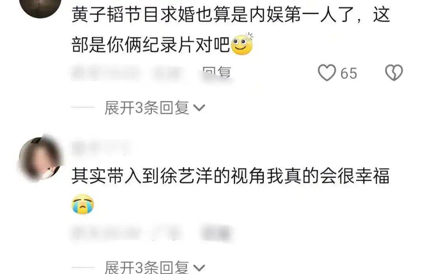
Task: Select the comment 其实带入到徐艺洋的视角我真的会很幸福
Action: 231,176
